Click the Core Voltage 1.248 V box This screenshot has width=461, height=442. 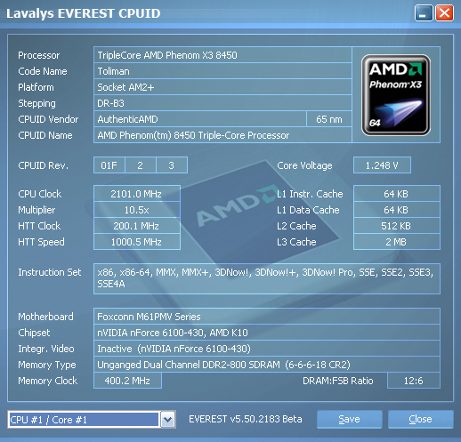[x=382, y=165]
